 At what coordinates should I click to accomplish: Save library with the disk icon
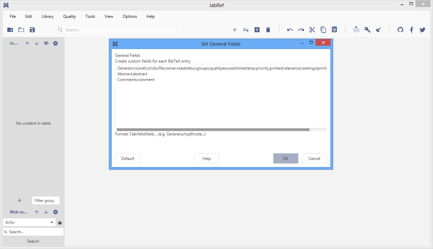(32, 30)
